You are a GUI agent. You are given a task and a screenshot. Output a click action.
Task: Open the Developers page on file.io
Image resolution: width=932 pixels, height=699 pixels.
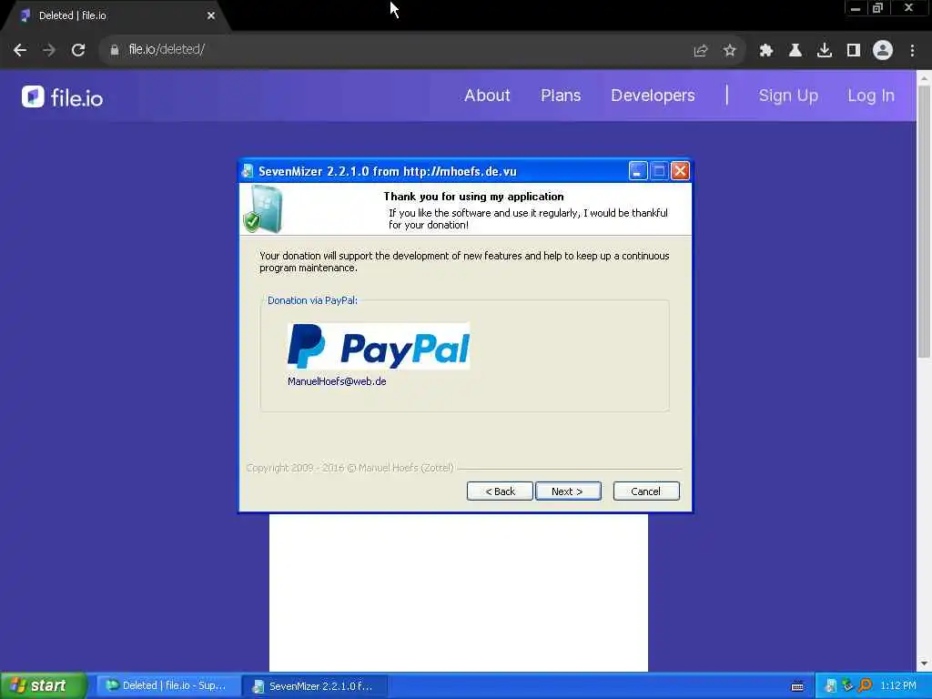click(653, 95)
